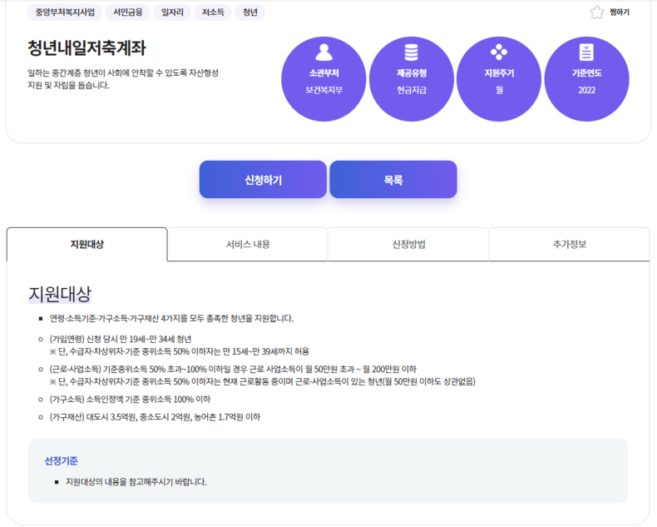Select the 서민금융 tag

128,12
